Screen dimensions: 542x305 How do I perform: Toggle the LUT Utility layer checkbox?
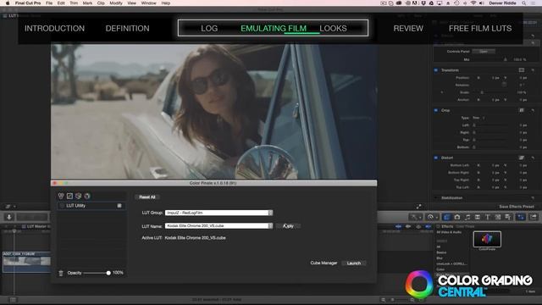[119, 206]
